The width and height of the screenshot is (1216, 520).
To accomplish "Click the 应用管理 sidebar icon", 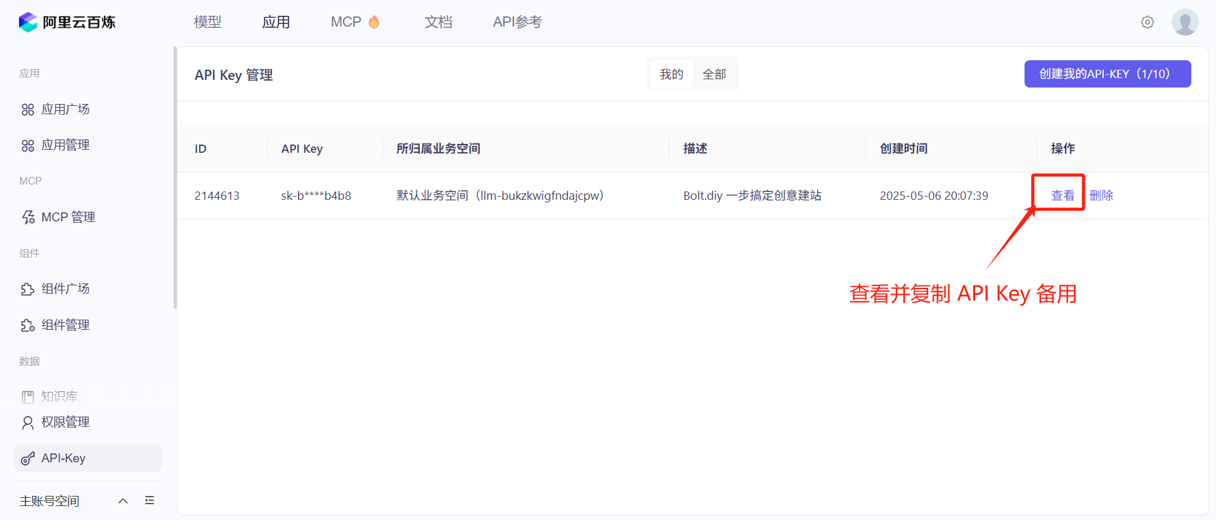I will (28, 145).
